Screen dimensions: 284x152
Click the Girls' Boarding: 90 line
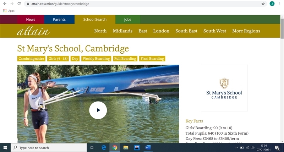point(209,128)
